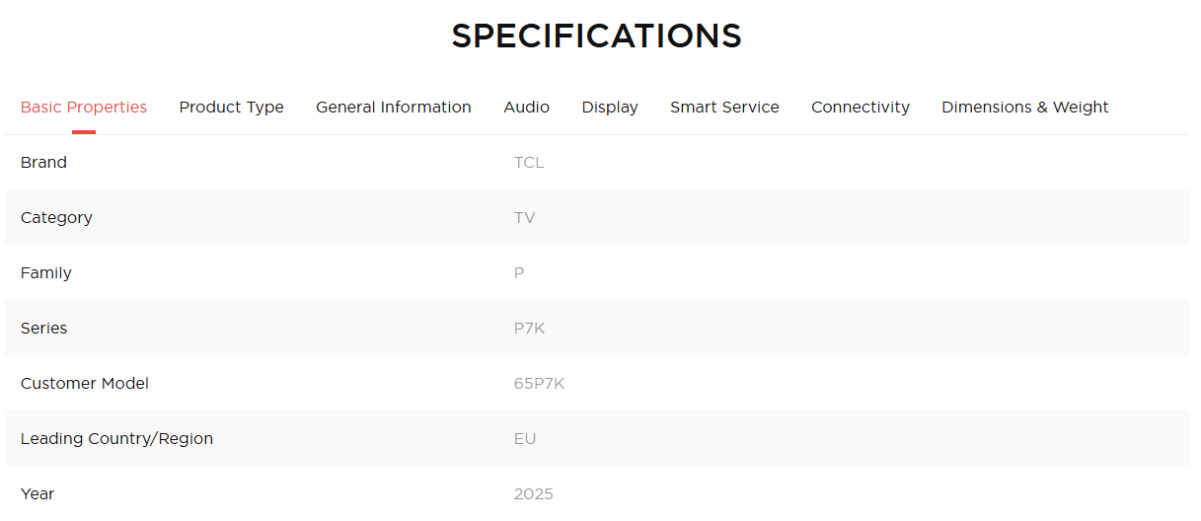Select the Customer Model label
The width and height of the screenshot is (1201, 521).
point(85,384)
